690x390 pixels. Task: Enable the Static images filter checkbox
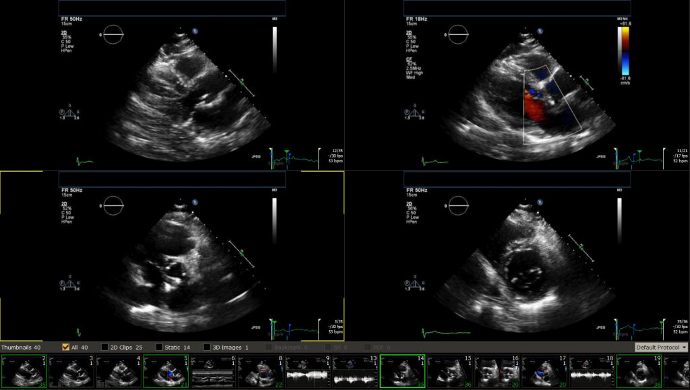(x=159, y=347)
